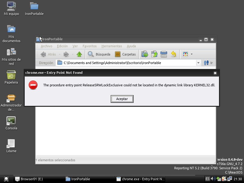Go up one folder level

click(x=79, y=54)
